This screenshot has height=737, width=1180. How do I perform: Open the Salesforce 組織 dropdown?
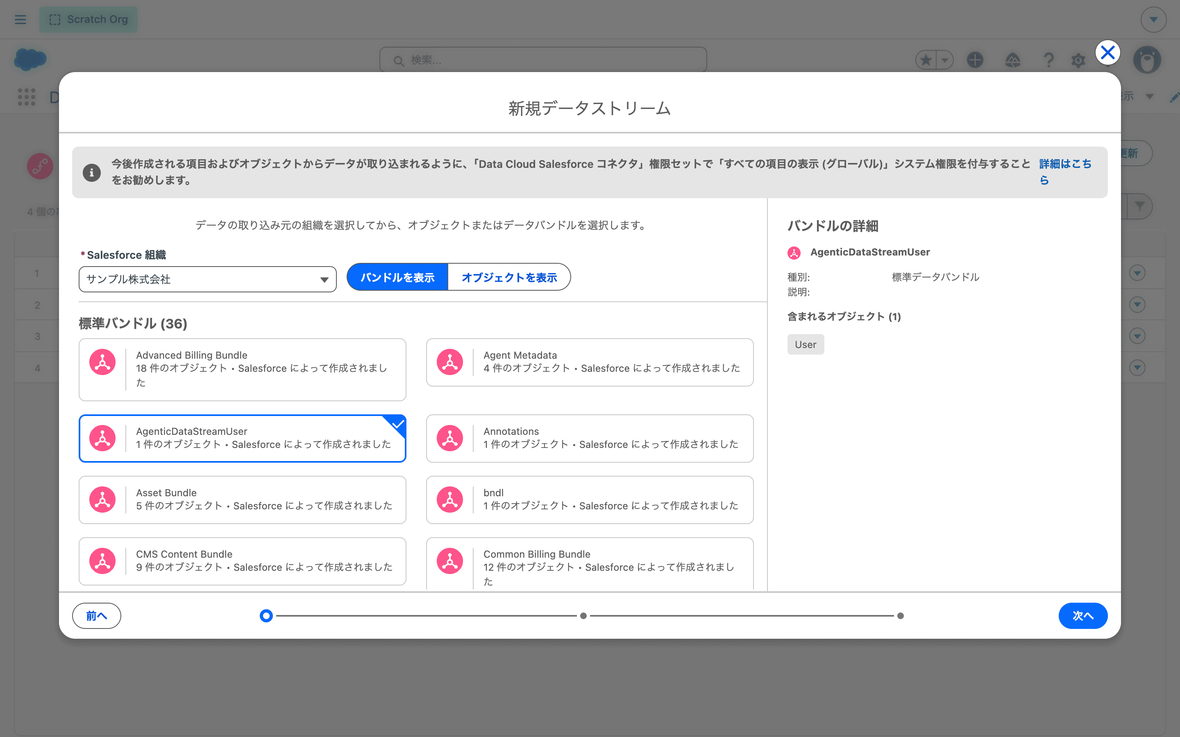[x=208, y=279]
